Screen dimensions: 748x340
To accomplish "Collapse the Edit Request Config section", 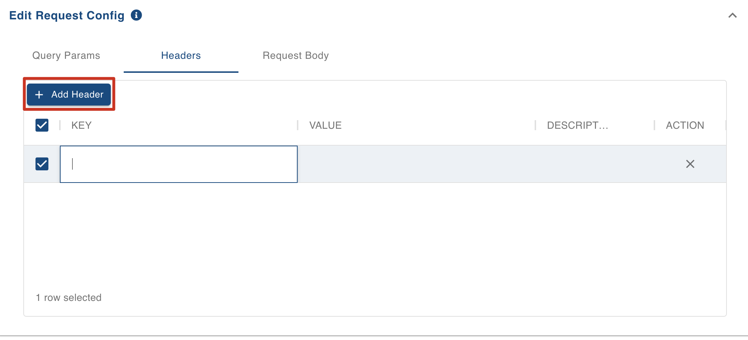I will click(733, 15).
